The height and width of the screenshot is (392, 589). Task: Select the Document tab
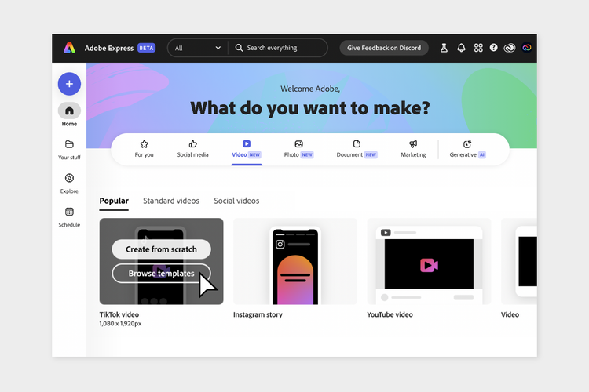pyautogui.click(x=357, y=149)
